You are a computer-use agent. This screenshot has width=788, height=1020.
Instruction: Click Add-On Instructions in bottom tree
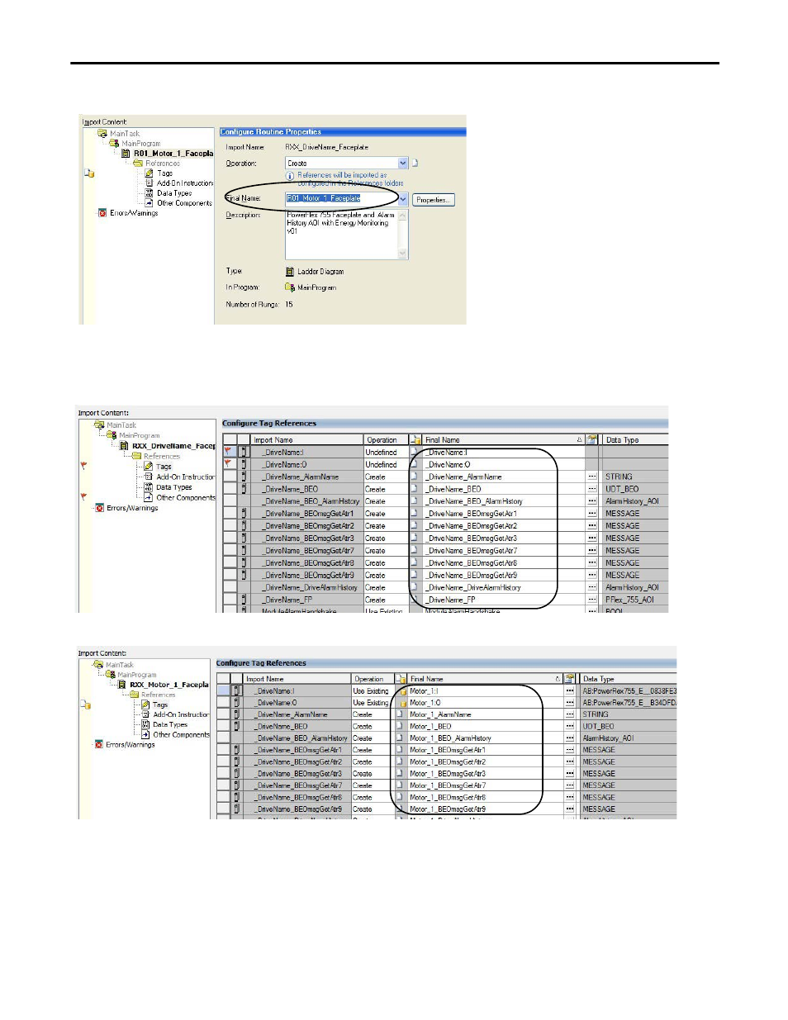[181, 714]
